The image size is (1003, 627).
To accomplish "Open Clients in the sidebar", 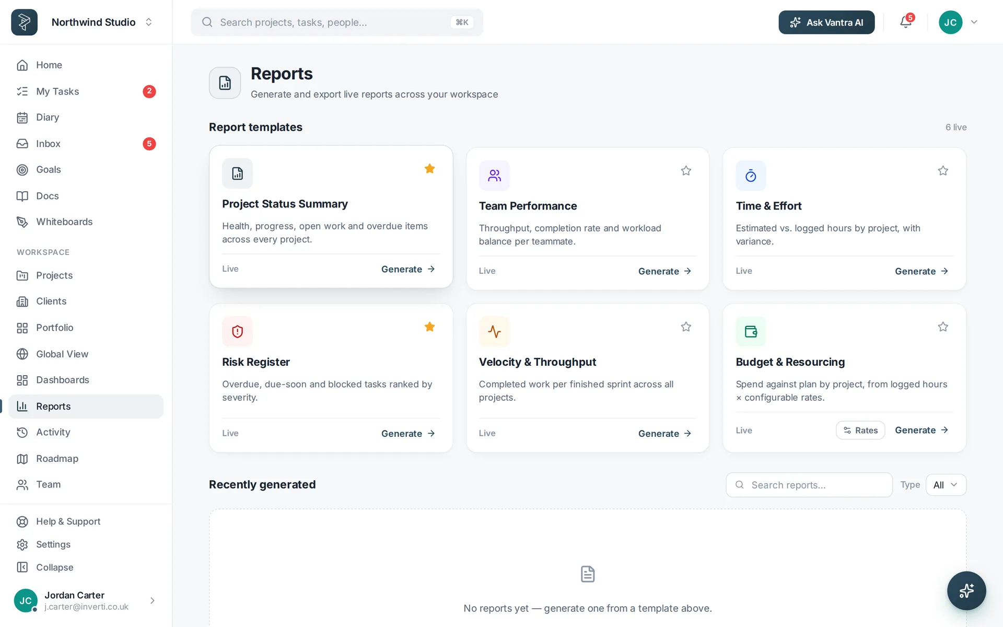I will [x=86, y=301].
